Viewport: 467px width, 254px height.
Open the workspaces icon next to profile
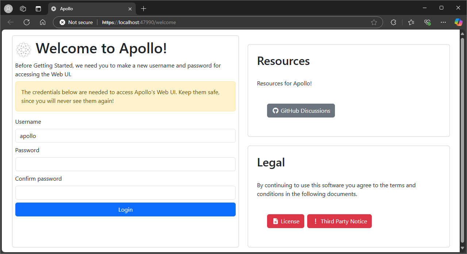tap(23, 8)
